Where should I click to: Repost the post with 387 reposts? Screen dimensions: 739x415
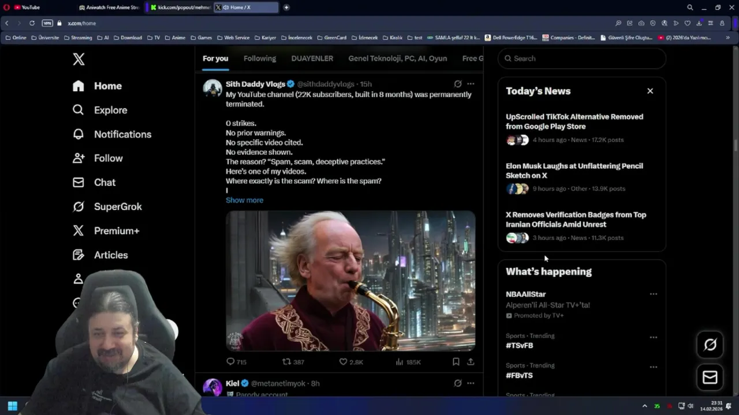293,362
